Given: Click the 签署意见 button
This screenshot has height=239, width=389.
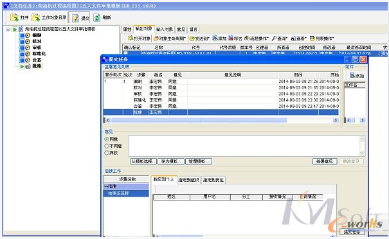Looking at the screenshot, I should click(325, 161).
